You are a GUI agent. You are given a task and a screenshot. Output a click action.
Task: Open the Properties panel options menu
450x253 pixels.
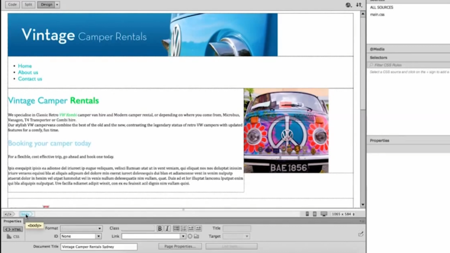click(x=362, y=221)
